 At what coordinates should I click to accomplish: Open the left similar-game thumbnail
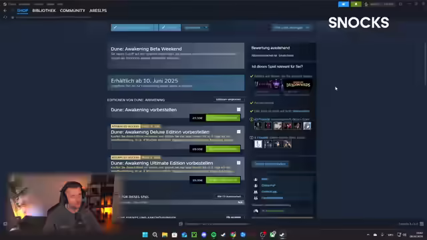(268, 85)
